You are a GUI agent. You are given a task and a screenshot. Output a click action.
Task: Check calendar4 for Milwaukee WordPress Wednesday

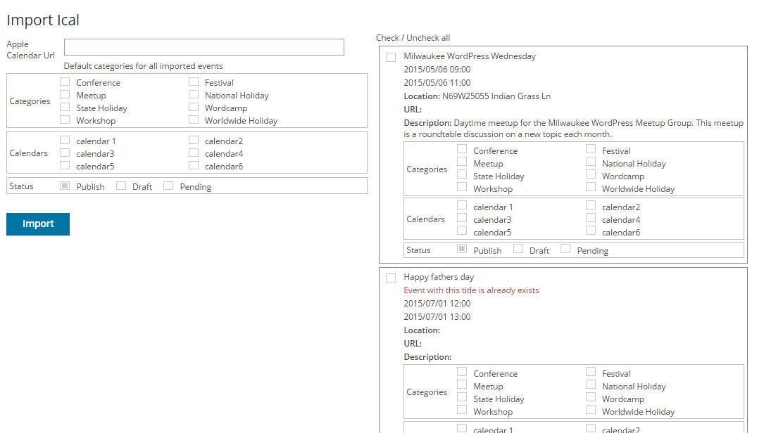591,218
